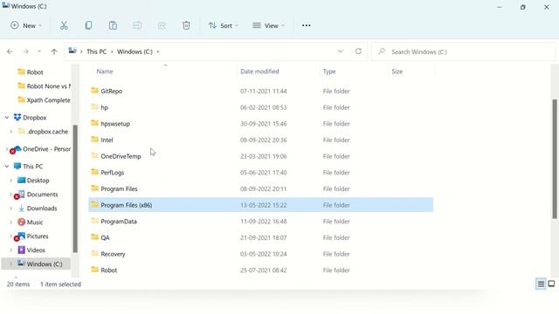Viewport: 559px width, 314px height.
Task: Click the Music icon in sidebar
Action: [x=21, y=222]
